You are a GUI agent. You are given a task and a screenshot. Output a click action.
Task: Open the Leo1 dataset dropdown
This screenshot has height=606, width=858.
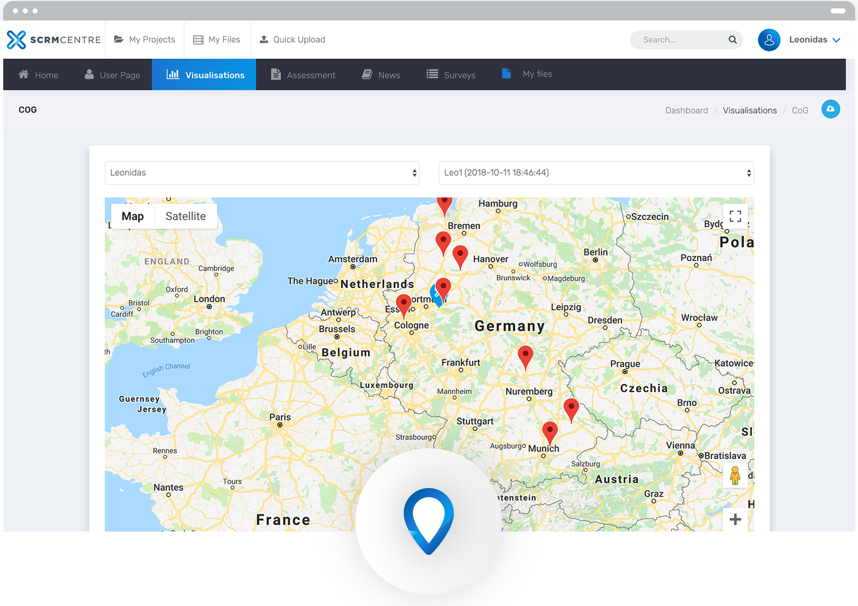[596, 173]
